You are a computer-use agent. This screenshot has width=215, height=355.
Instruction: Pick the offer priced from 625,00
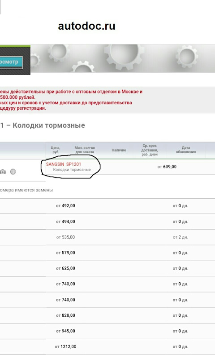coord(107,268)
